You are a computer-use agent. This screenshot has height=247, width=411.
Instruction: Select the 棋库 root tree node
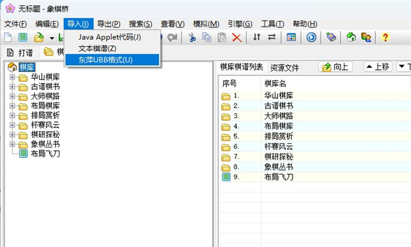[27, 67]
